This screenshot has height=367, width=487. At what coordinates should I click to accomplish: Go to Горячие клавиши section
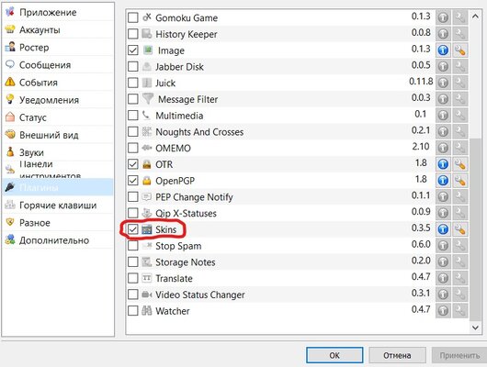click(58, 205)
